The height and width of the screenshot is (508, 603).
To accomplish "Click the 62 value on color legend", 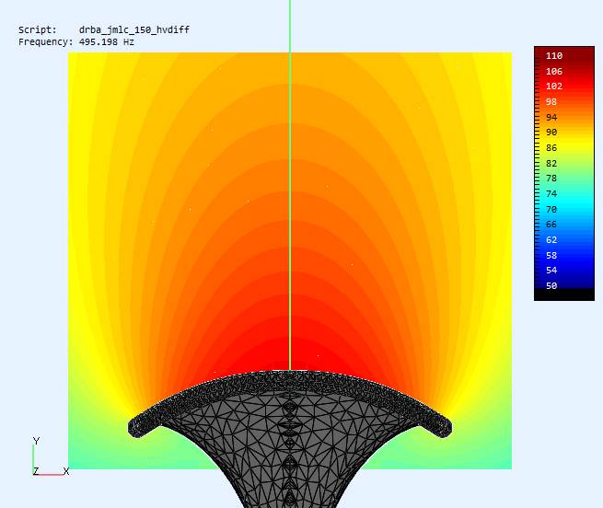I will pos(551,240).
